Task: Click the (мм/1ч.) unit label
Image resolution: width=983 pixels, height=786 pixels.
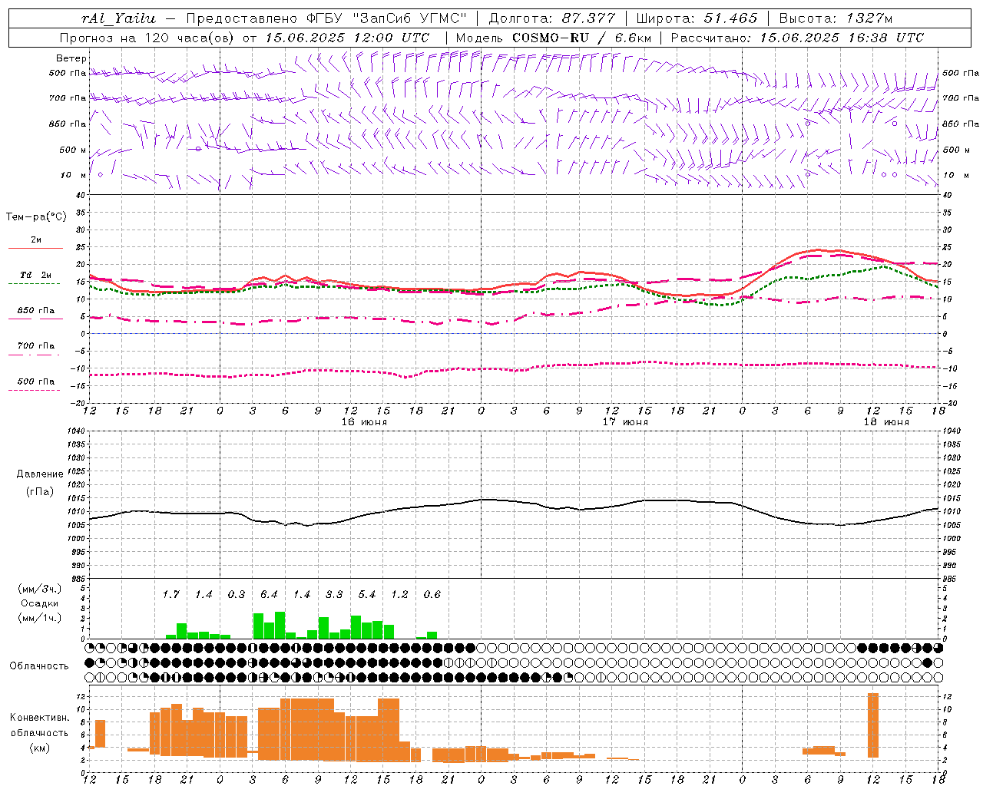Action: pyautogui.click(x=40, y=618)
